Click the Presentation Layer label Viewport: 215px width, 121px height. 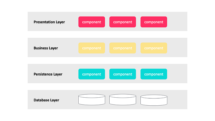tap(49, 22)
